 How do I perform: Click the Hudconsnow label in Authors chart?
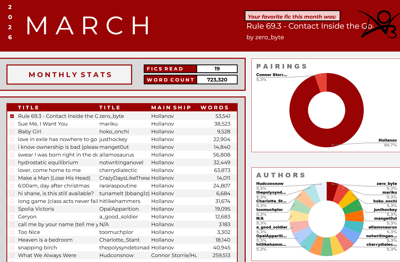pyautogui.click(x=270, y=184)
